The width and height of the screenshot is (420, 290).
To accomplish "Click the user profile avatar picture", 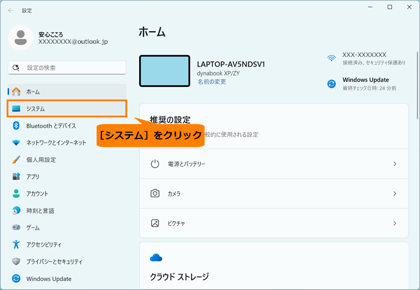I will pos(20,38).
